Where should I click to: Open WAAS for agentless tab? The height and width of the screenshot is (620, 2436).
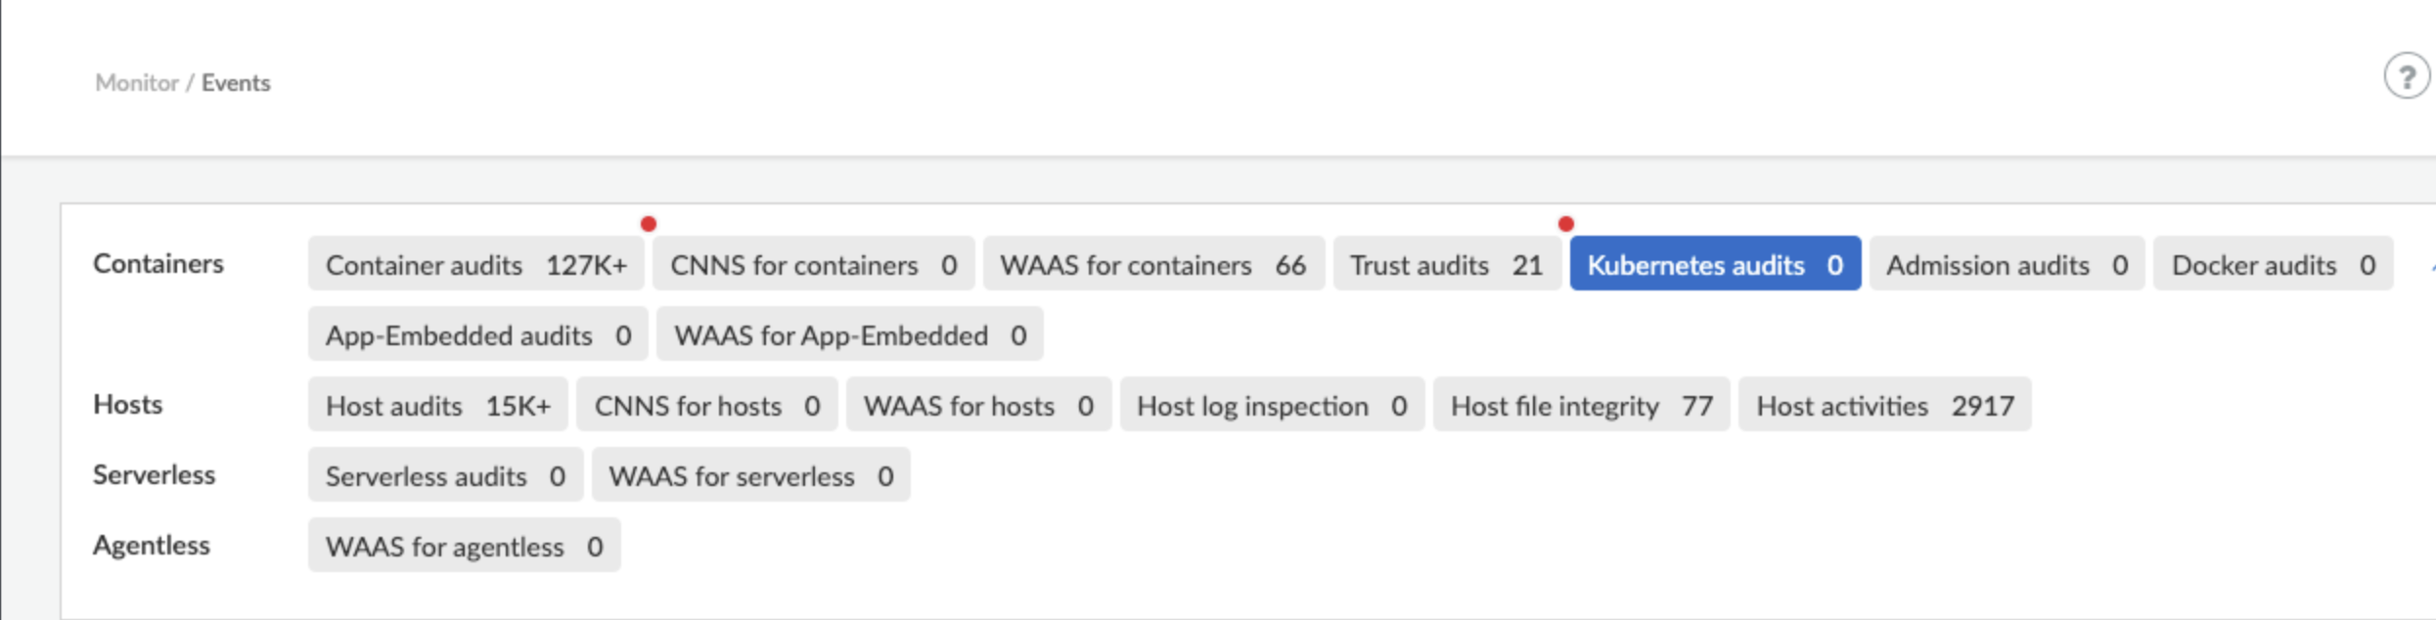pos(464,547)
